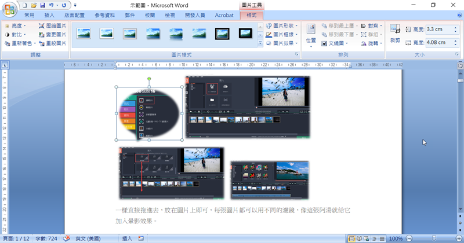Create a new document from quick access toolbar
Viewport: 464px width, 243px height.
tap(25, 5)
